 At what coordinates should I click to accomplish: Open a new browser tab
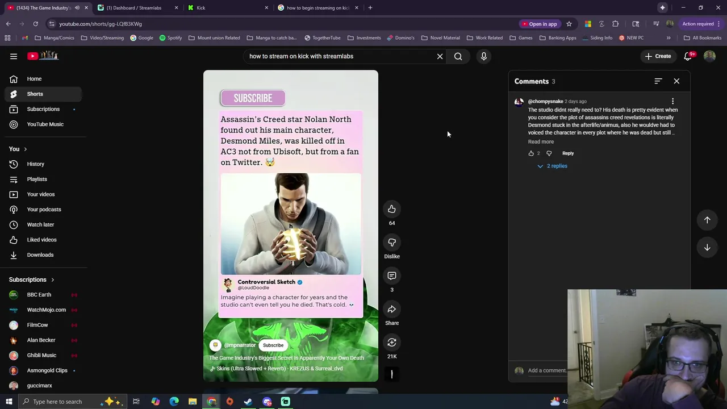pyautogui.click(x=370, y=7)
